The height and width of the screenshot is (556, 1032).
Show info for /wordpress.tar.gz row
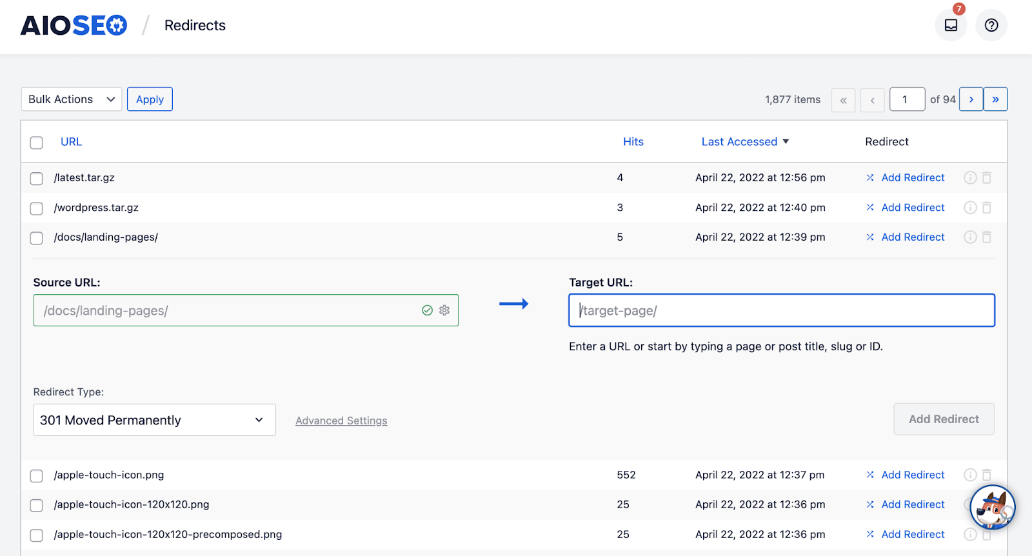(970, 208)
